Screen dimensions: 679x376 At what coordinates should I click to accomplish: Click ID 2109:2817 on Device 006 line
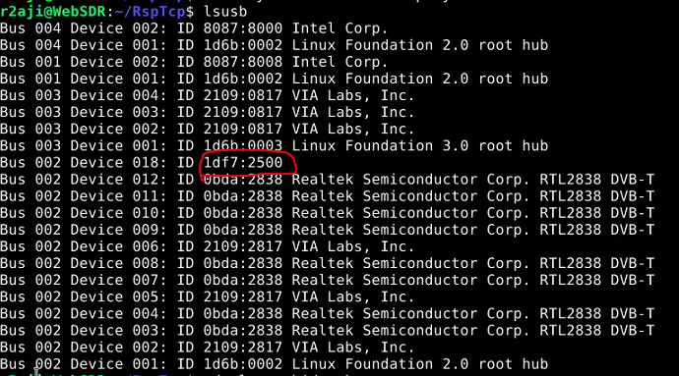[229, 246]
